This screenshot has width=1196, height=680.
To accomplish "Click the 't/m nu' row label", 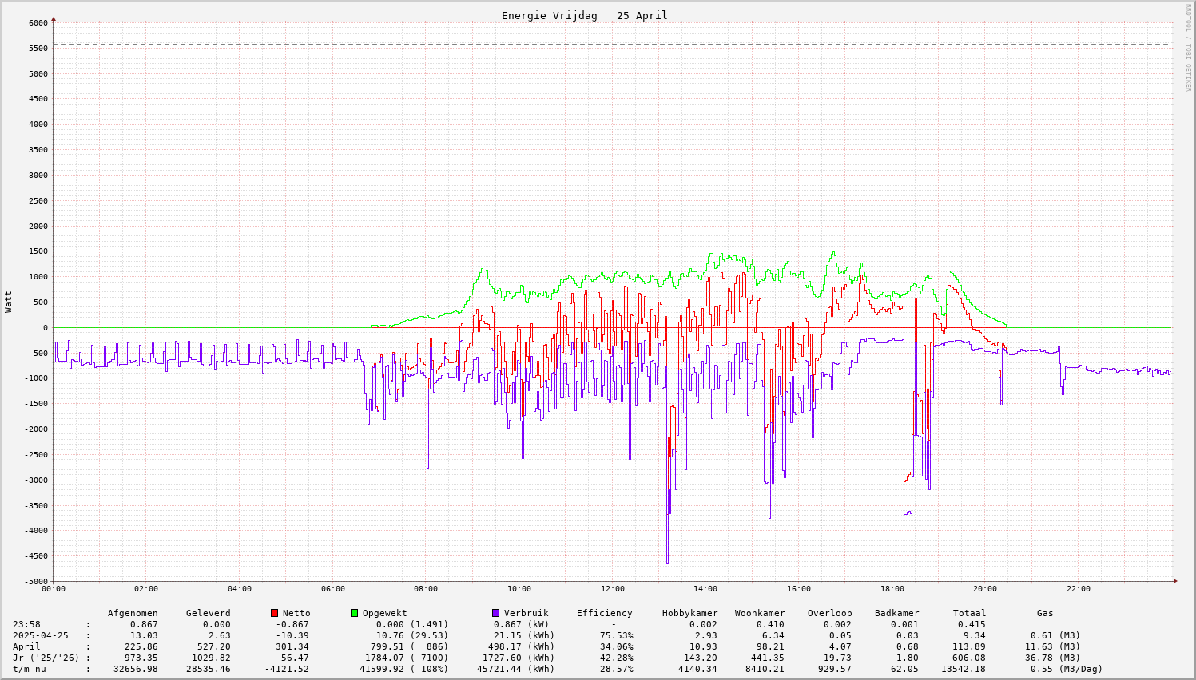I will 29,669.
